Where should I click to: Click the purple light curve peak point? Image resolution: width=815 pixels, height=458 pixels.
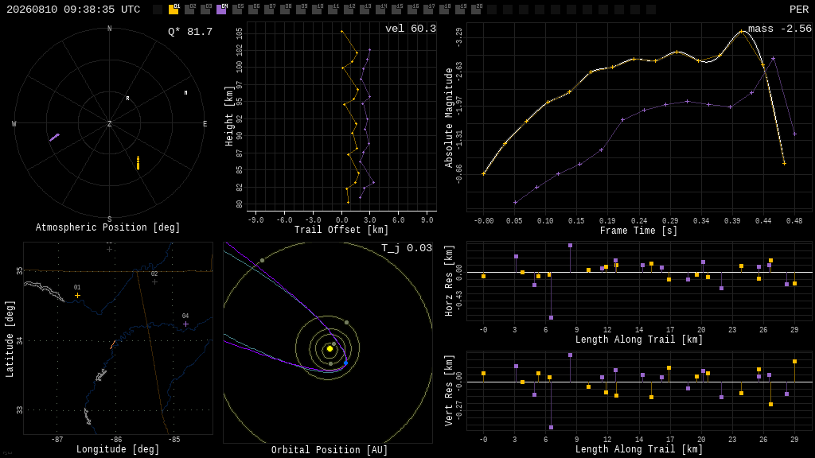click(774, 59)
